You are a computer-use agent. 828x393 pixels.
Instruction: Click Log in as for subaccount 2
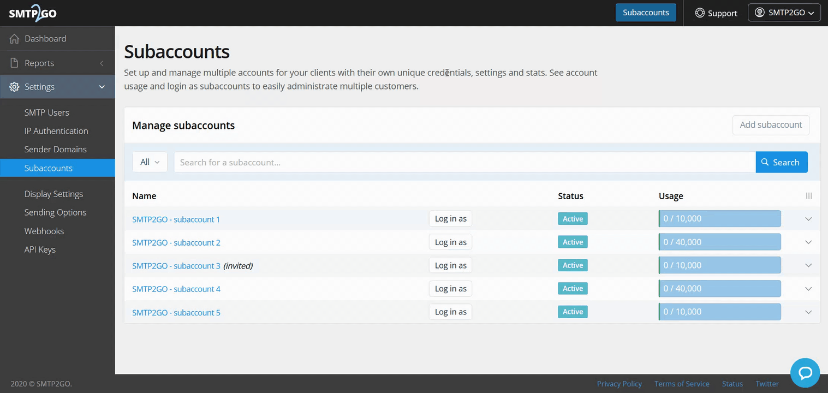[x=450, y=242]
